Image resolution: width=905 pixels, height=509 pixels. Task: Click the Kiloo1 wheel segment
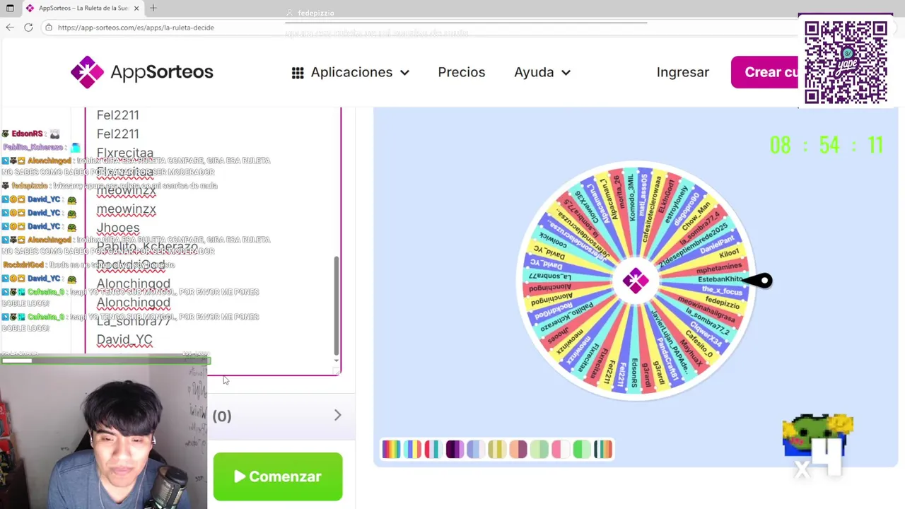728,253
